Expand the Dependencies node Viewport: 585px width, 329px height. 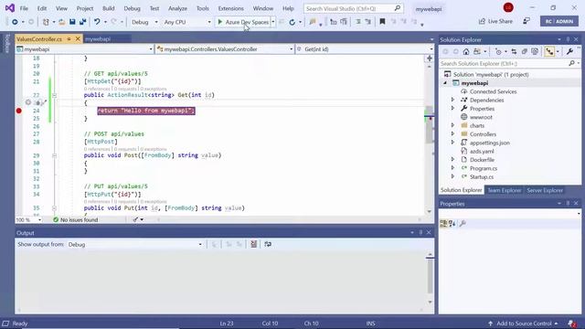pos(453,100)
